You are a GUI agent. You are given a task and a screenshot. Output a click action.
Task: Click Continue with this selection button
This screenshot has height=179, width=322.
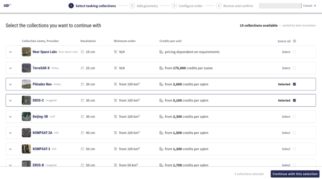295,174
